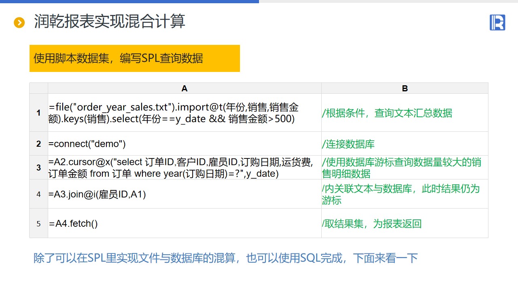This screenshot has width=518, height=291.
Task: Click the comment /根据条件，查询文本汇总数据
Action: point(387,113)
